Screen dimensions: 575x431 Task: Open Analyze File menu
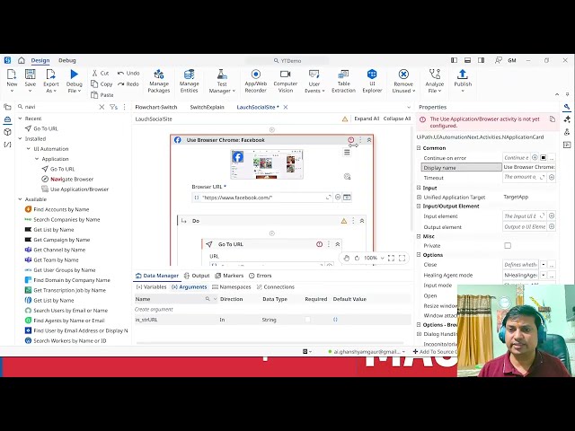pos(435,81)
